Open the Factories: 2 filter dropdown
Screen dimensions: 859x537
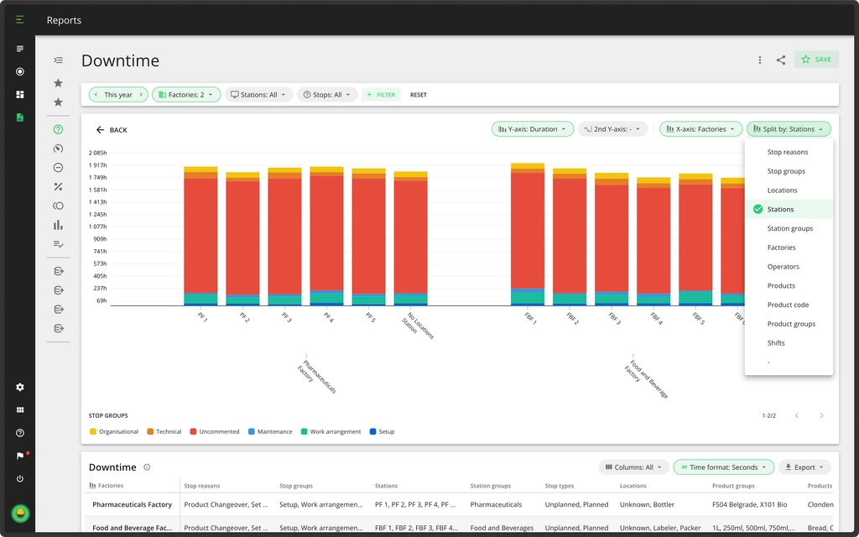tap(186, 95)
